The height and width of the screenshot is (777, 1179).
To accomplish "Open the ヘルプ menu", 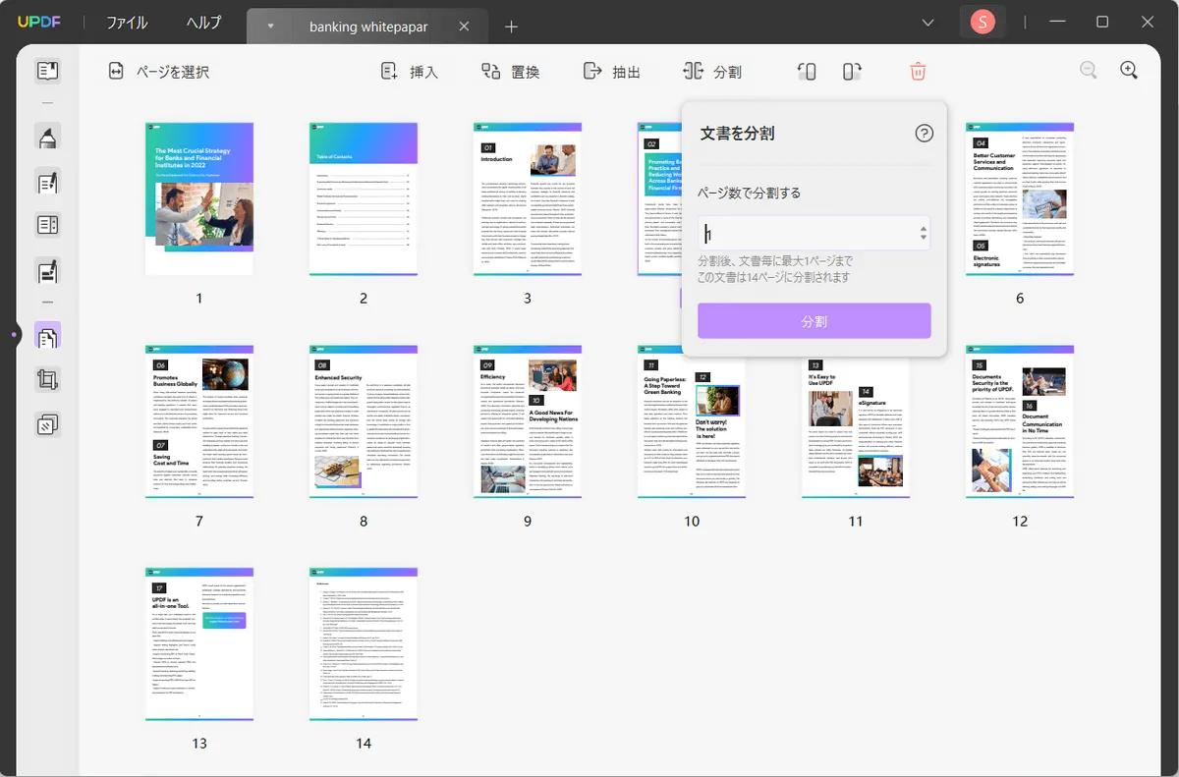I will (x=204, y=23).
